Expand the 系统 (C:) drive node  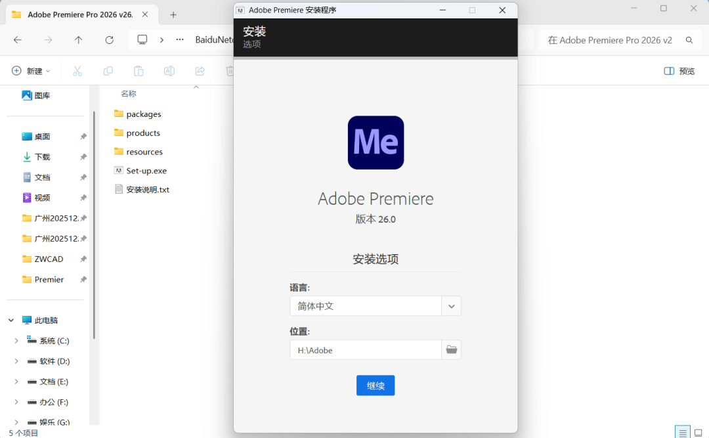(x=16, y=341)
